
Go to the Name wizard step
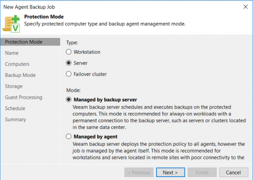click(x=12, y=53)
